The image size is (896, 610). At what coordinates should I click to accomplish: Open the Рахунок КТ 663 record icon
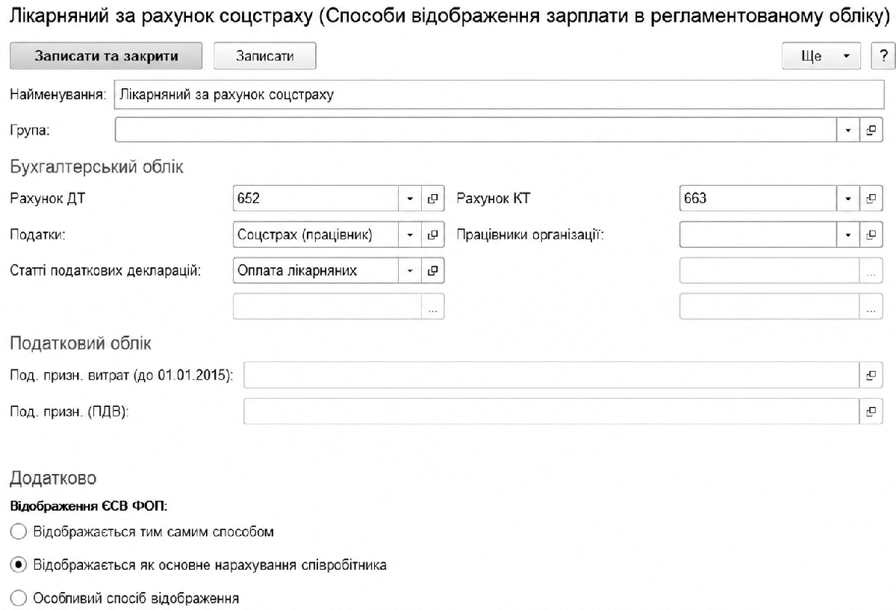click(871, 199)
